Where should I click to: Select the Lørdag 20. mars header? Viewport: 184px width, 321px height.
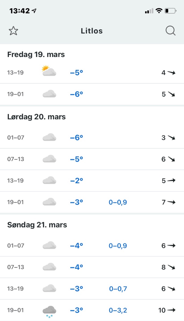[x=36, y=117]
